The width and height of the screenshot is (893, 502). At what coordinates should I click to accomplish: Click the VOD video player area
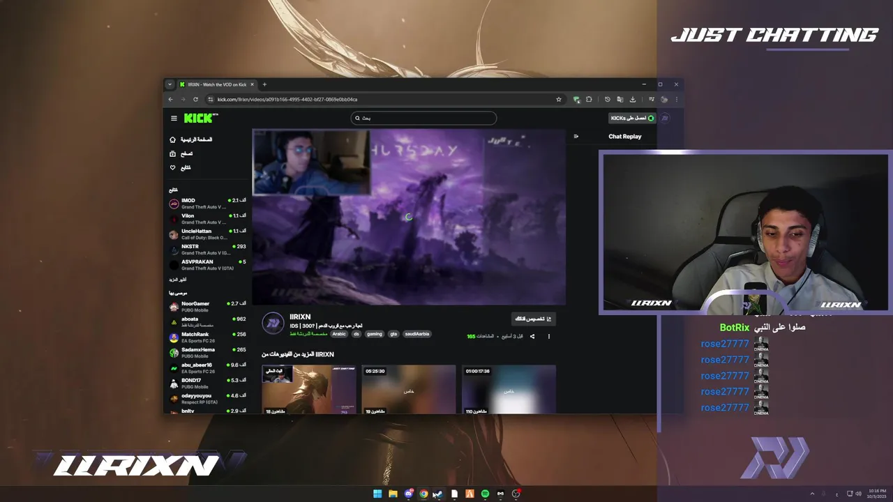coord(409,217)
